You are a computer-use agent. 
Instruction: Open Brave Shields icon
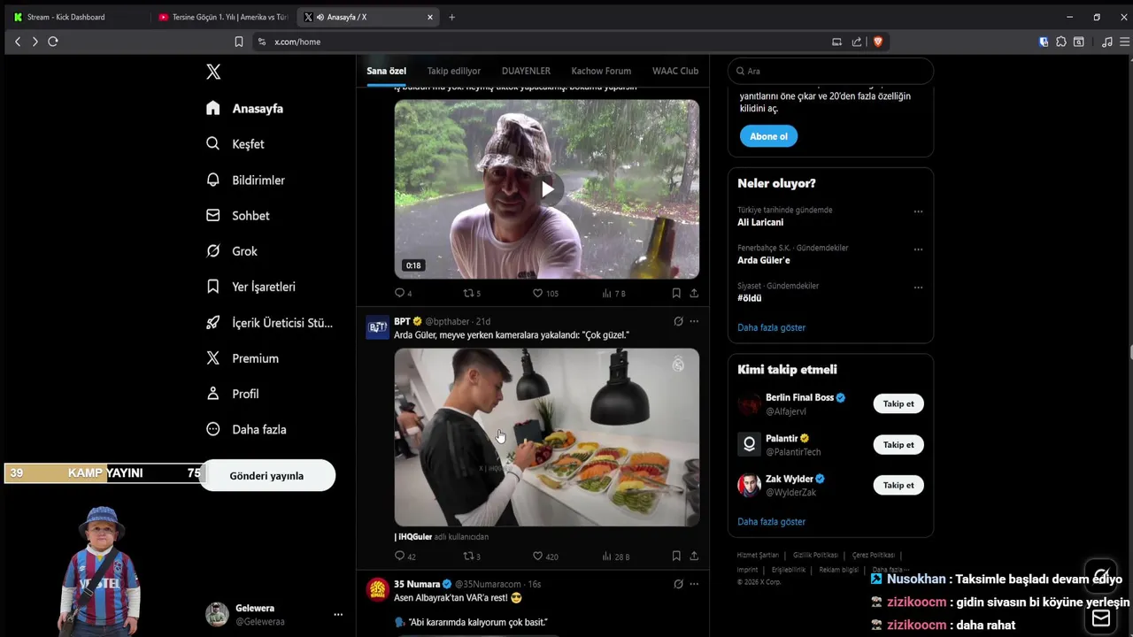[878, 42]
